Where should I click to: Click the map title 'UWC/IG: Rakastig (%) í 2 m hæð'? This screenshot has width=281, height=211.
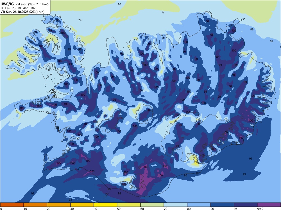click(24, 4)
